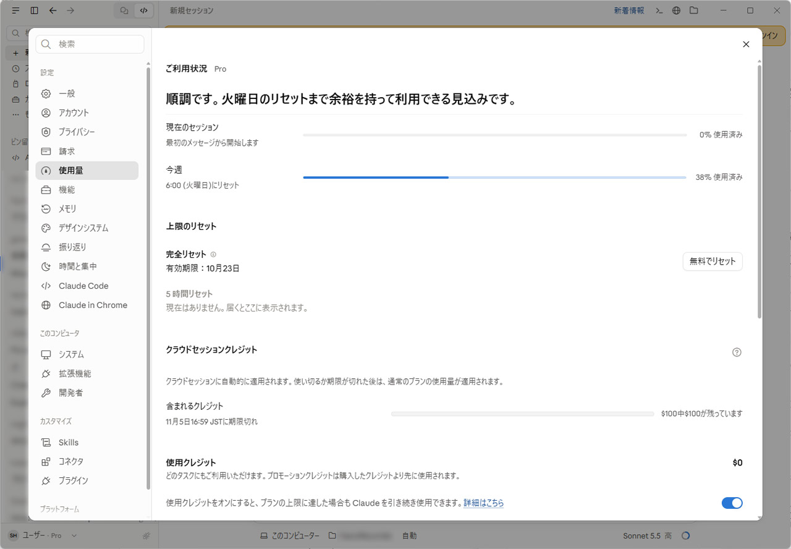Click the 振り返り icon

click(x=46, y=247)
